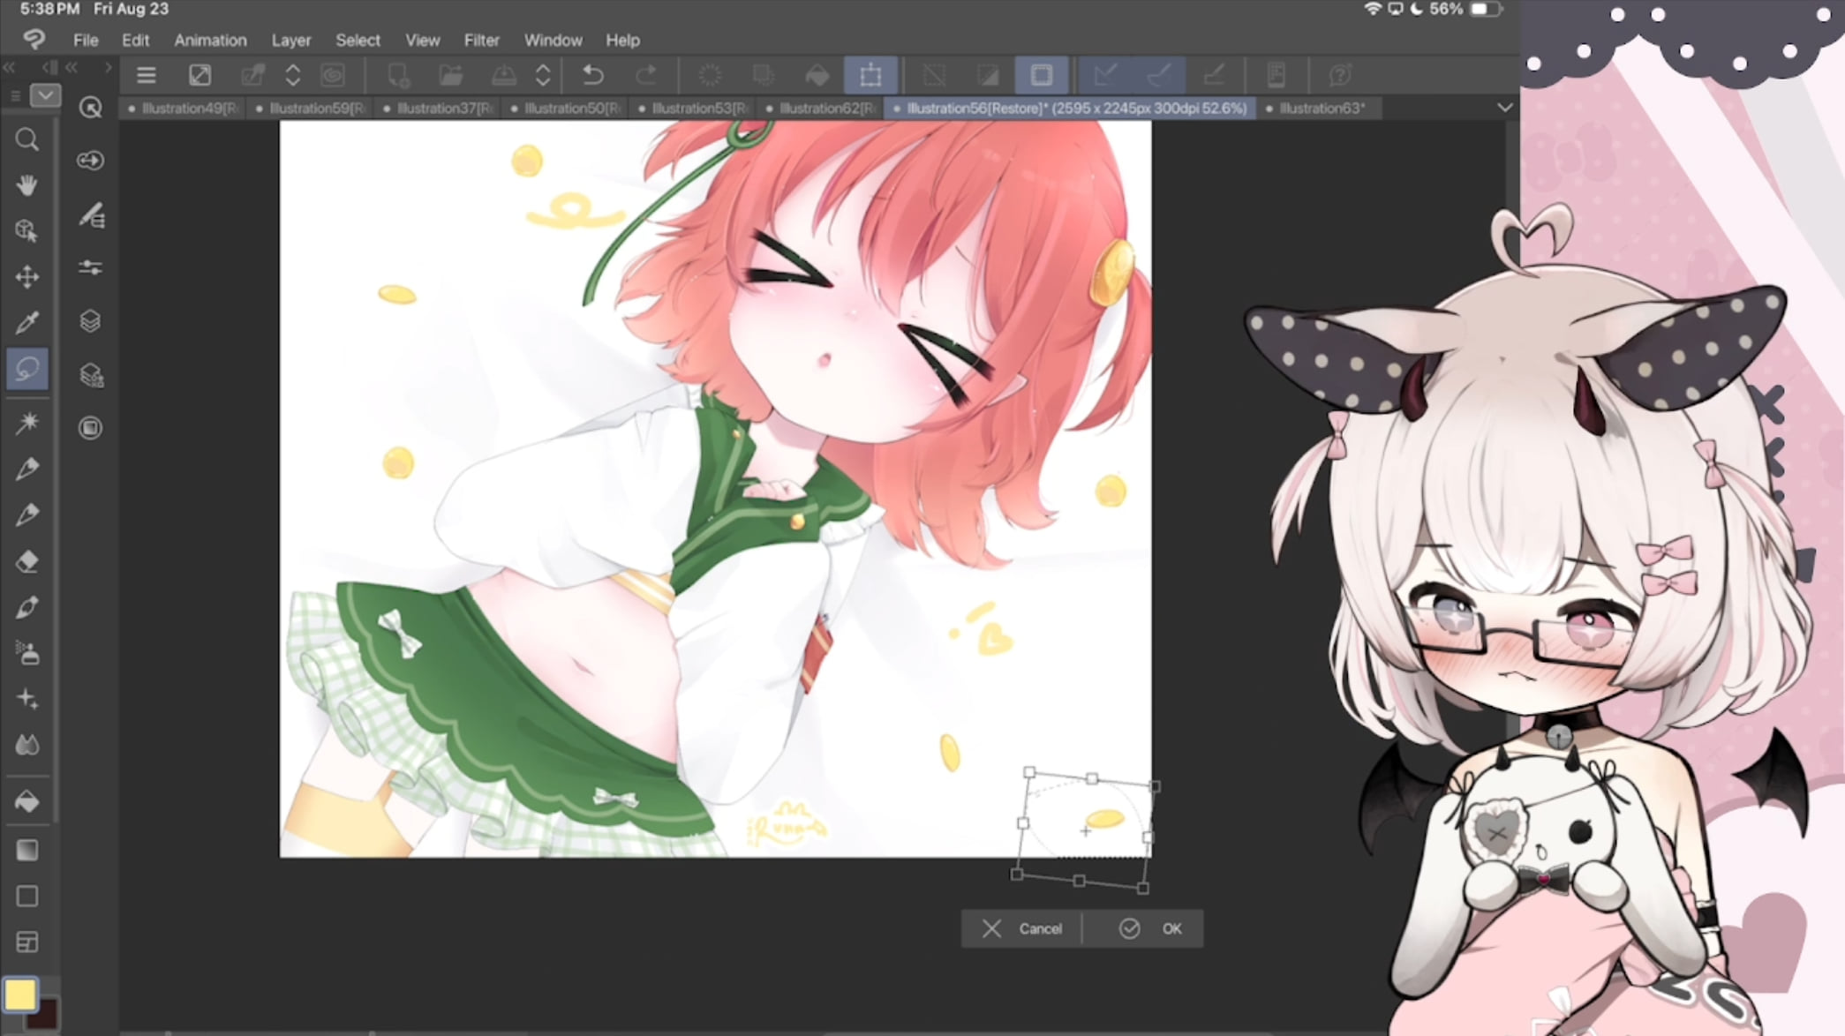Expand the up-down chevron beside the save icon

point(544,75)
